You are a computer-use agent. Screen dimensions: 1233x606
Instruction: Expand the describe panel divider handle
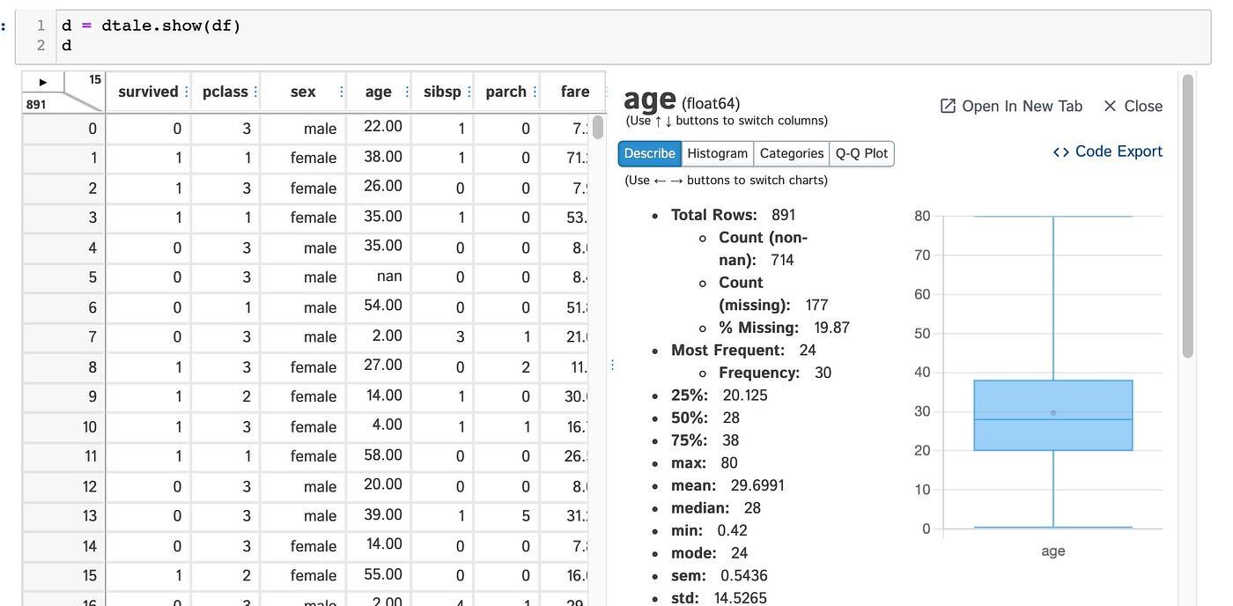[613, 364]
